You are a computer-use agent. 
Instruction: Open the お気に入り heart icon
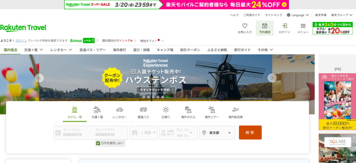point(244,26)
